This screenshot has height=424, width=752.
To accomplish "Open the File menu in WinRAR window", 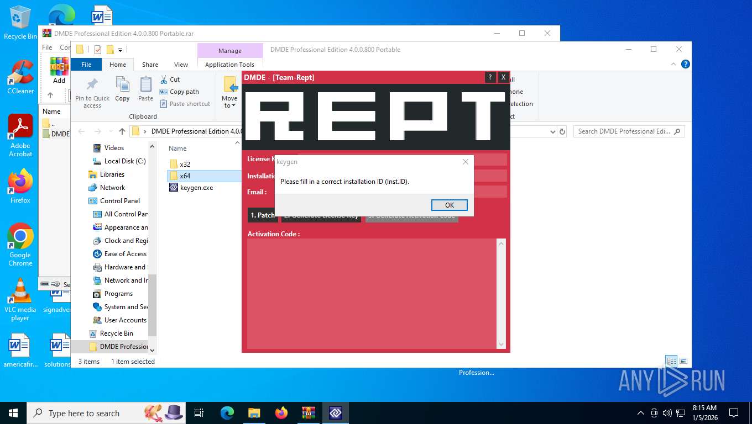I will 47,47.
